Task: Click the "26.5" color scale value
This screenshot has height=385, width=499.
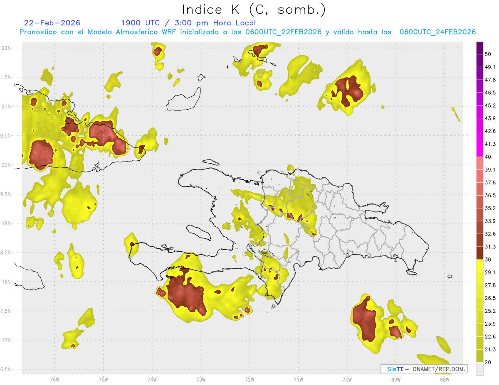Action: point(490,298)
